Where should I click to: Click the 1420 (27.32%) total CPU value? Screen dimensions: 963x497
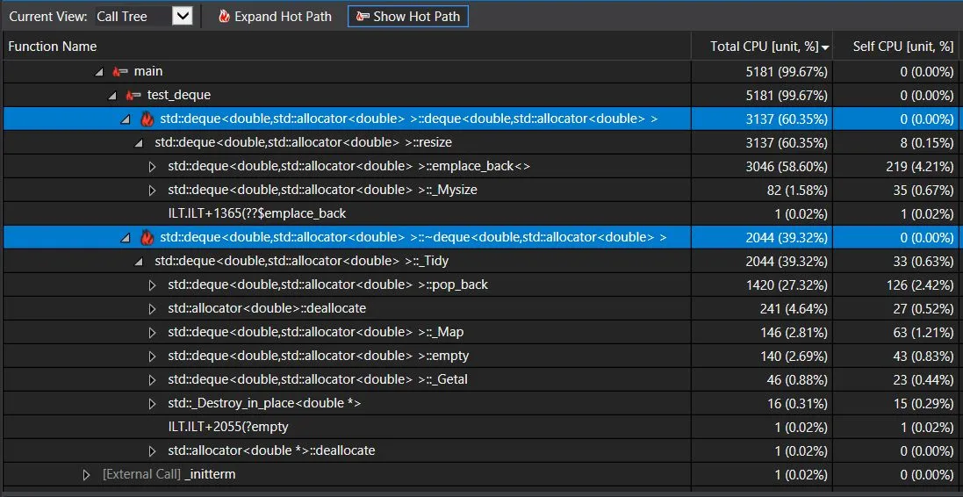point(787,285)
